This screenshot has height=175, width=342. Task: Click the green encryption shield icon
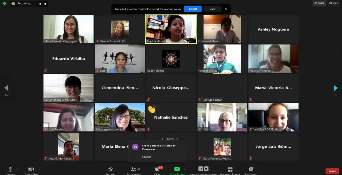4,4
